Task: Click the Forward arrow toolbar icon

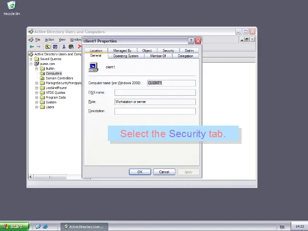Action: click(x=38, y=47)
